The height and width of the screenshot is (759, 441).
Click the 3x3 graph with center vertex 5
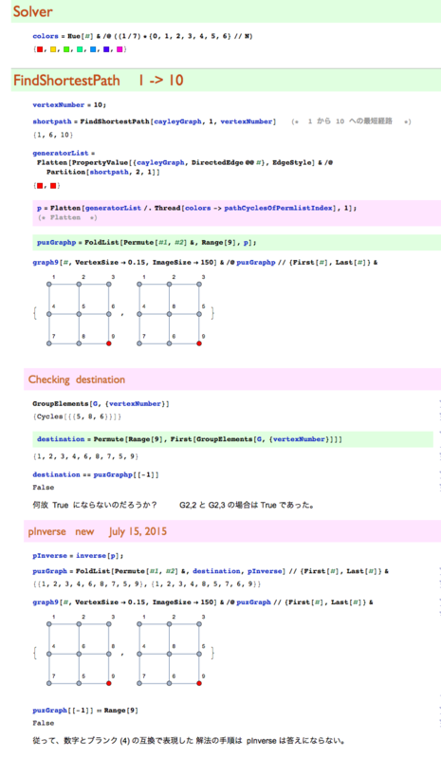tap(79, 311)
